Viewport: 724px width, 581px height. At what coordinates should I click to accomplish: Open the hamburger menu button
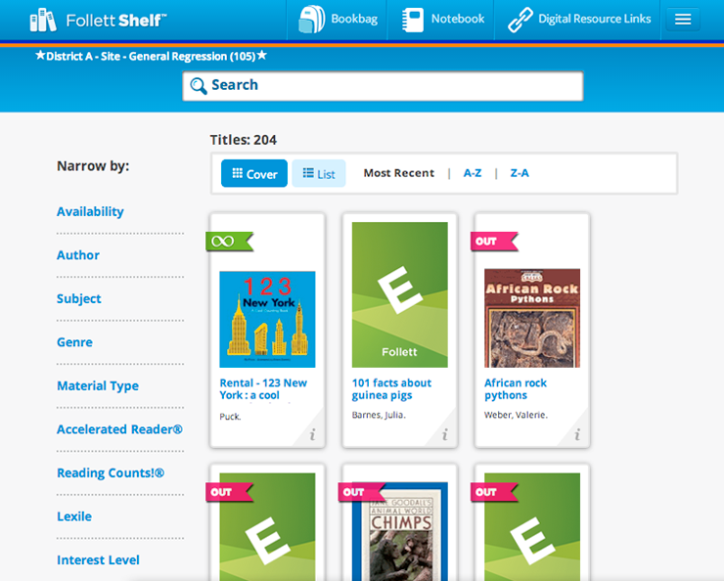683,20
